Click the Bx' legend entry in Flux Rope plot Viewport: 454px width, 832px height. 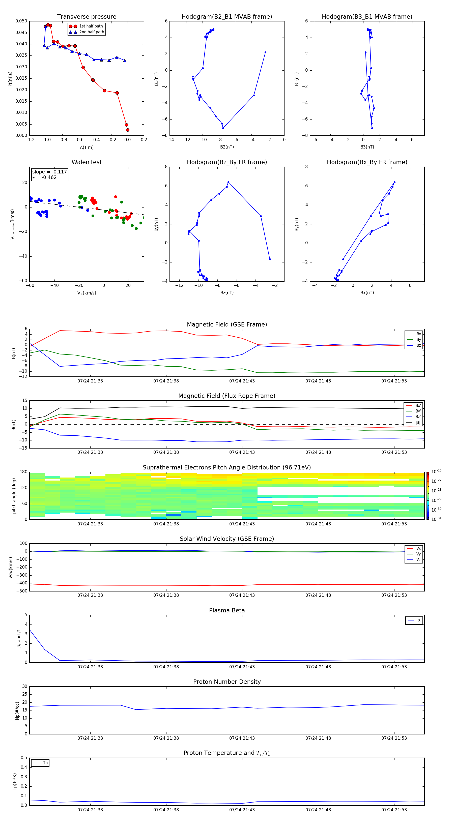(x=414, y=406)
